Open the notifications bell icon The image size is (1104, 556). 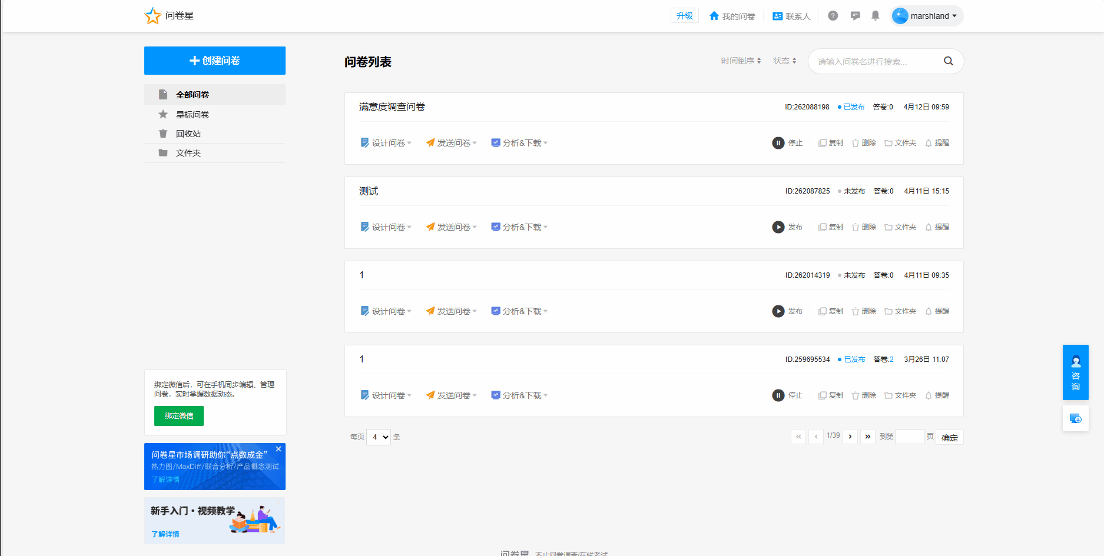tap(876, 16)
